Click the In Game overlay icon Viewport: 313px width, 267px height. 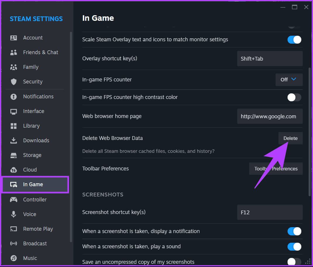pos(13,184)
